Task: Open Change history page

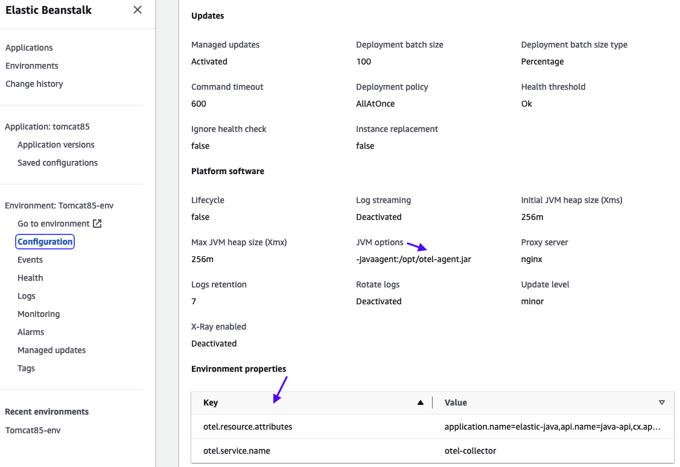Action: [x=34, y=84]
